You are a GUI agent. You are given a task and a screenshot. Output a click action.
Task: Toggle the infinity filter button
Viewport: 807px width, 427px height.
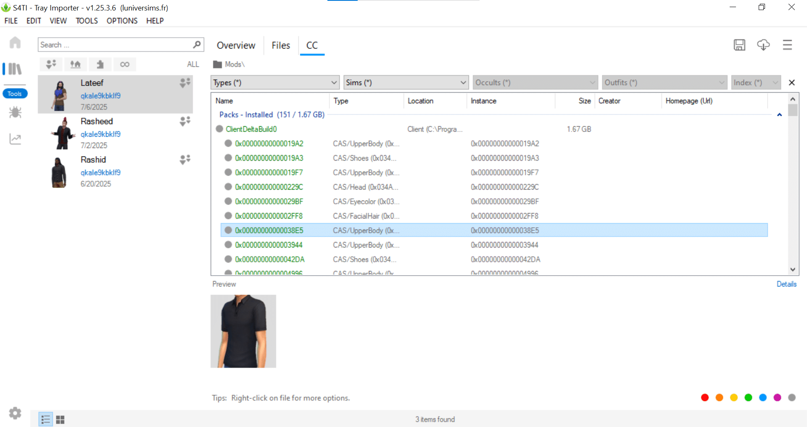coord(125,64)
